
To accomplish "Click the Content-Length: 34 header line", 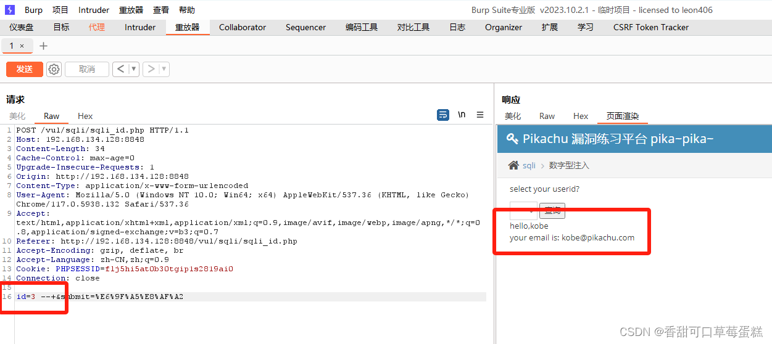I will coord(60,149).
